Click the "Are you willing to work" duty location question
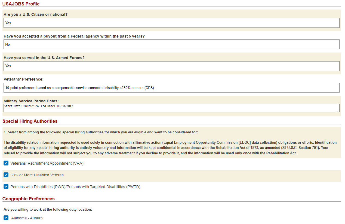Screen dimensions: 345x224 point(48,209)
